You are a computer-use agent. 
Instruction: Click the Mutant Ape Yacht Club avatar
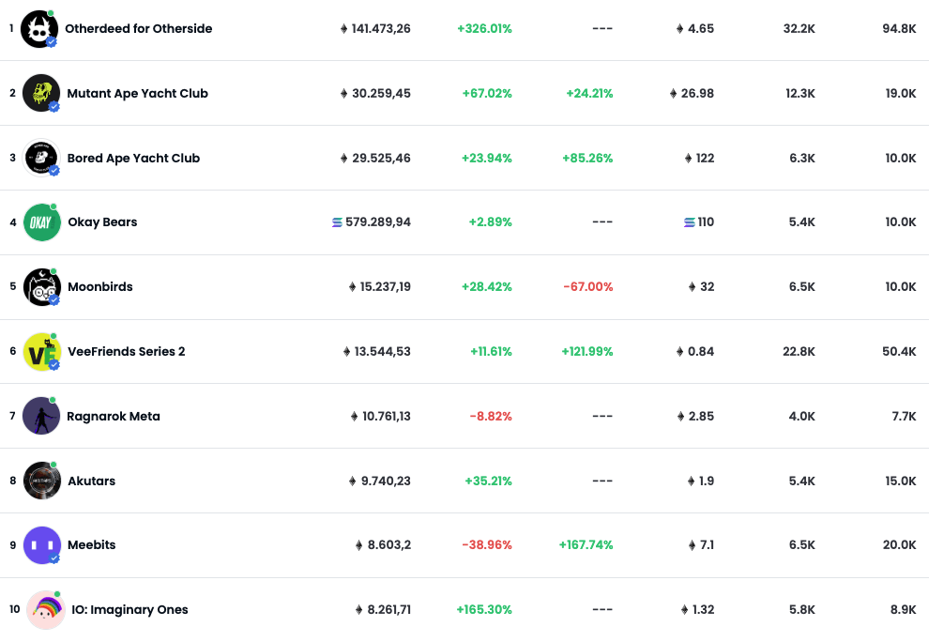coord(41,93)
